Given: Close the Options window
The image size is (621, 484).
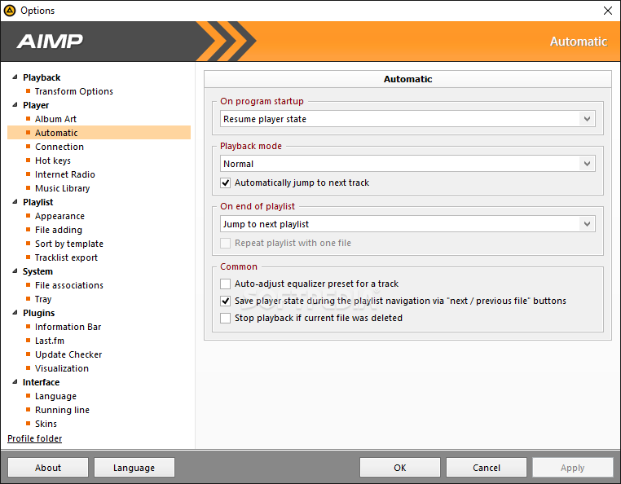Looking at the screenshot, I should tap(607, 11).
